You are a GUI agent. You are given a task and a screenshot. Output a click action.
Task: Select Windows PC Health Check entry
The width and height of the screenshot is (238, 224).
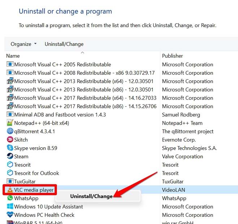click(44, 215)
